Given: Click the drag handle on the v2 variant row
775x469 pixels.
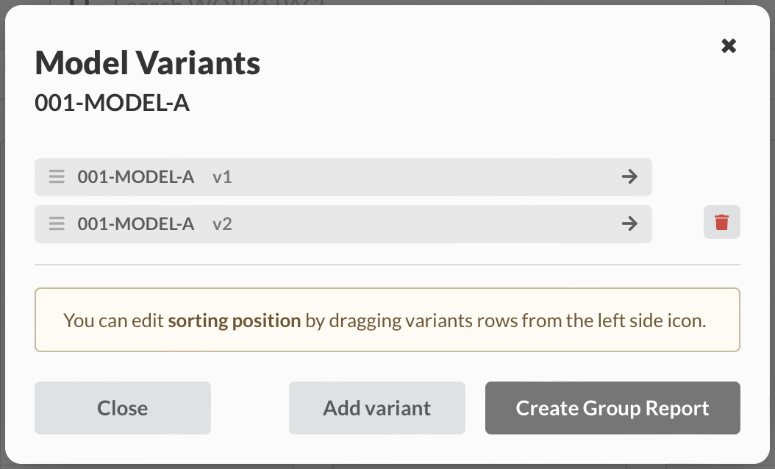Looking at the screenshot, I should click(57, 223).
